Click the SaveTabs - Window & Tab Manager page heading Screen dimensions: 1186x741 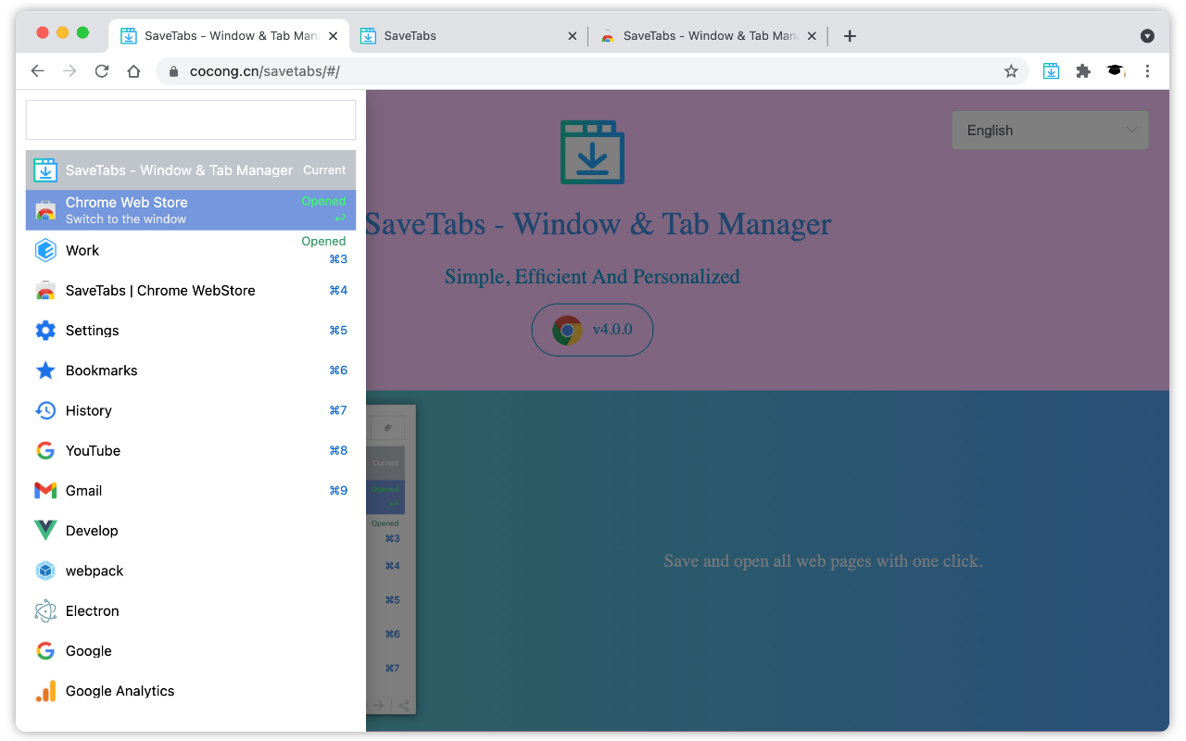pyautogui.click(x=599, y=224)
